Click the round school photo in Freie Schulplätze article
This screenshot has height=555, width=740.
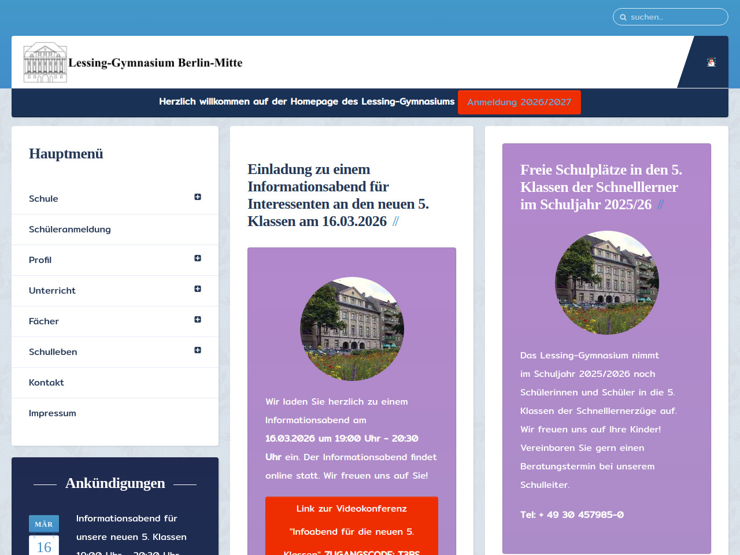tap(606, 283)
